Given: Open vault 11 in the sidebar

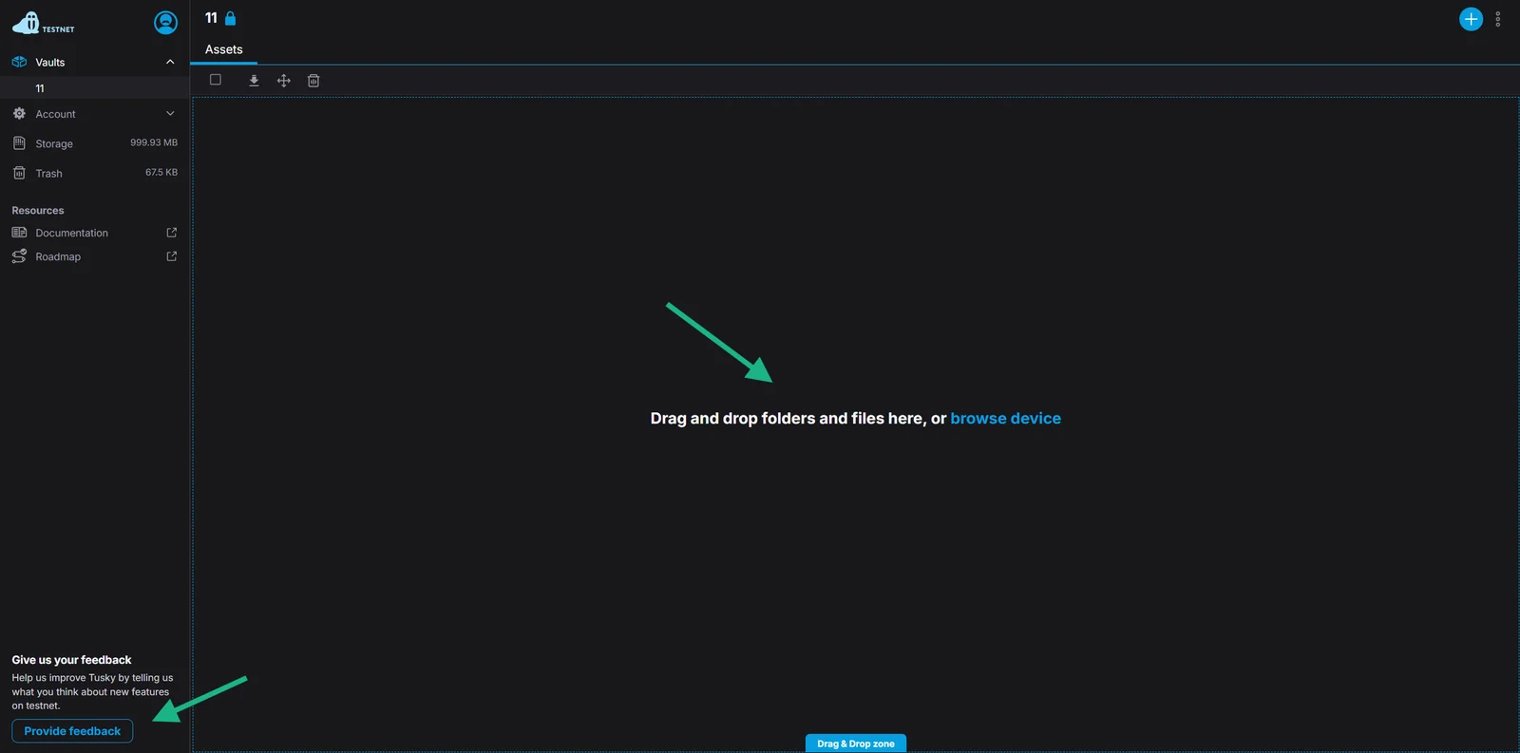Looking at the screenshot, I should (95, 88).
